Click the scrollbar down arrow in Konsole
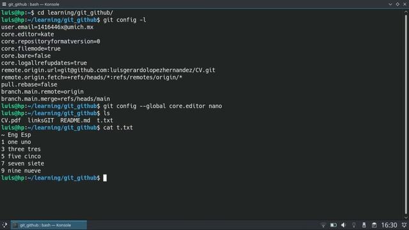Viewport: 409px width, 230px height. point(406,217)
